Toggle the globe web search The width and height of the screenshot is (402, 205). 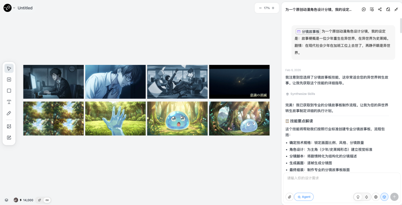[376, 197]
